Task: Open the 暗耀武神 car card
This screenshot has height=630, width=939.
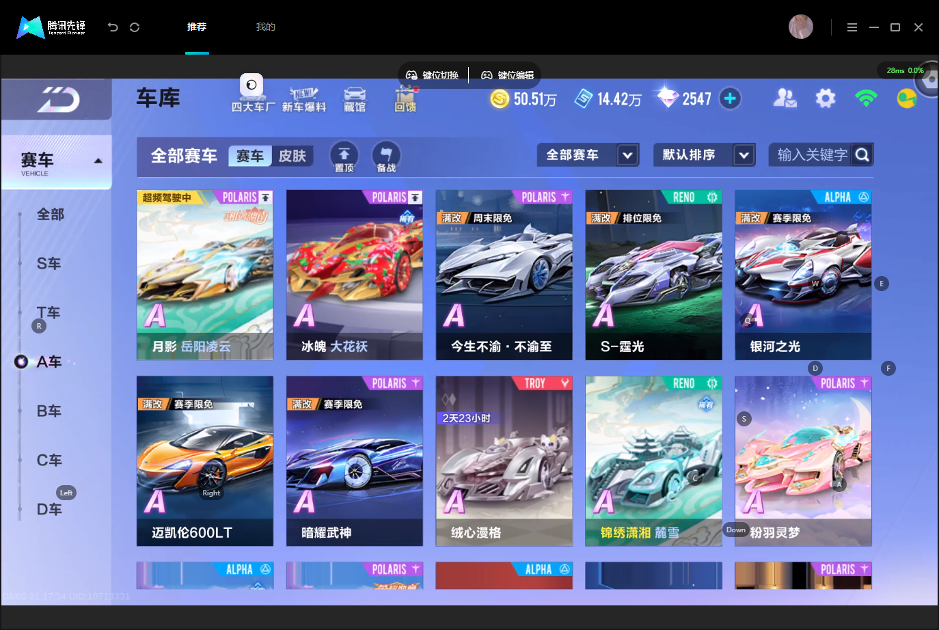Action: point(355,461)
